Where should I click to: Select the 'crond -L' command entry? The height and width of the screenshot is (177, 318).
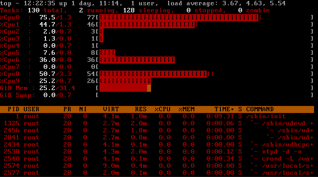pyautogui.click(x=288, y=159)
